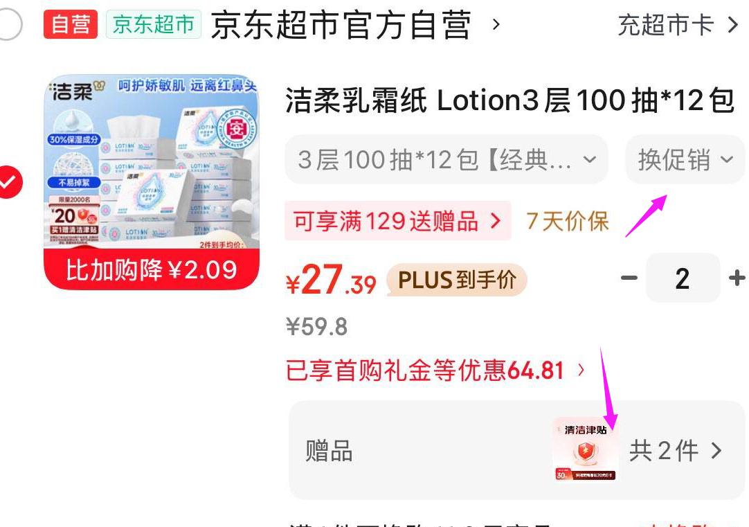Open 京东超市官方自营 store page

coord(341,25)
